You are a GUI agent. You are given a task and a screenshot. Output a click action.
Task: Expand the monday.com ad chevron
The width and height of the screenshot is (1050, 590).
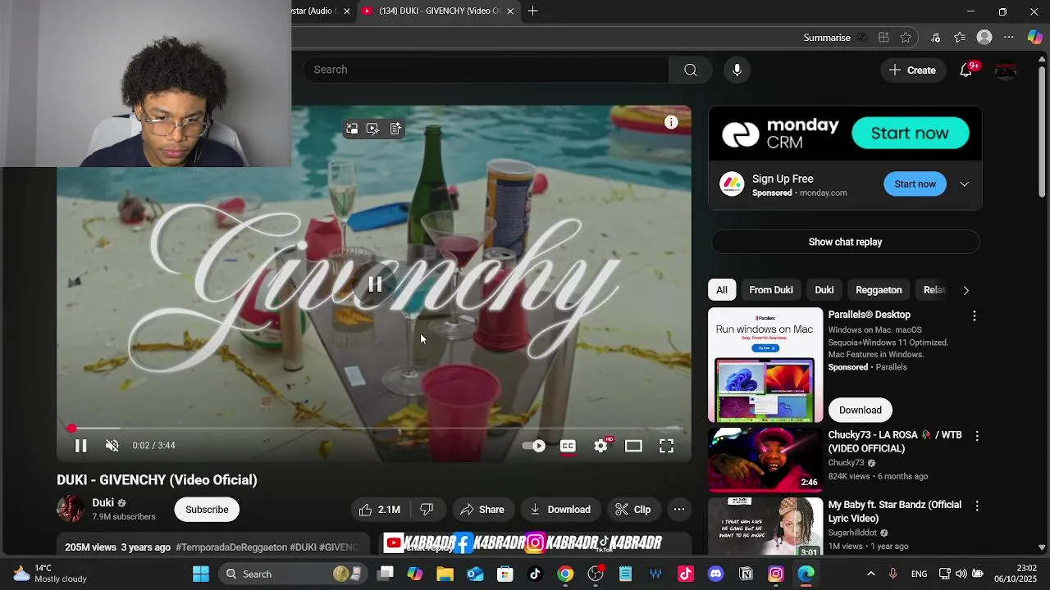tap(965, 184)
